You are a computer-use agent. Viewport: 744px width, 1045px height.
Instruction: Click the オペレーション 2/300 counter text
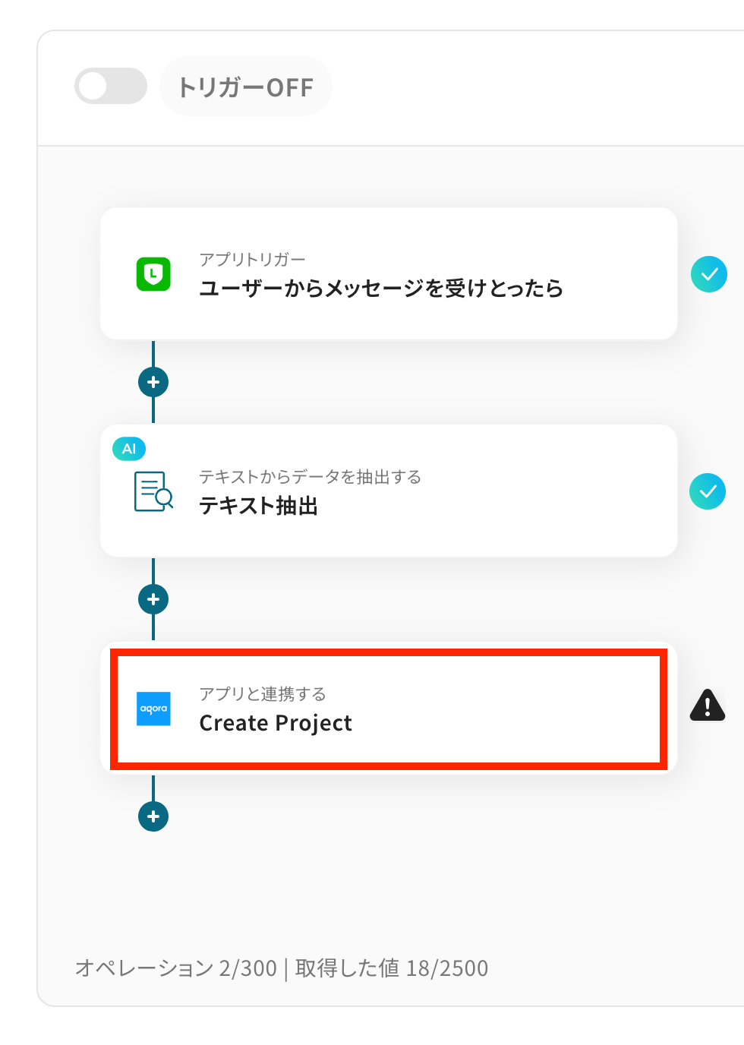pos(176,968)
